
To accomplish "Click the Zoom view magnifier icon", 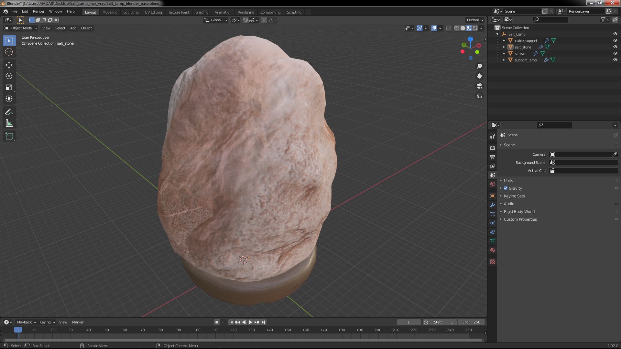I will tap(479, 66).
